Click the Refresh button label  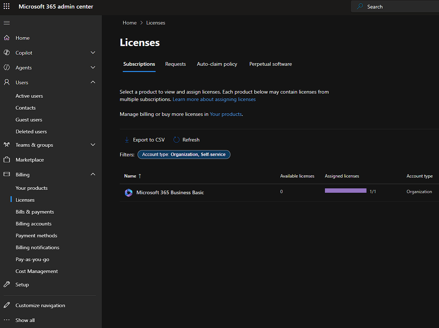tap(191, 140)
